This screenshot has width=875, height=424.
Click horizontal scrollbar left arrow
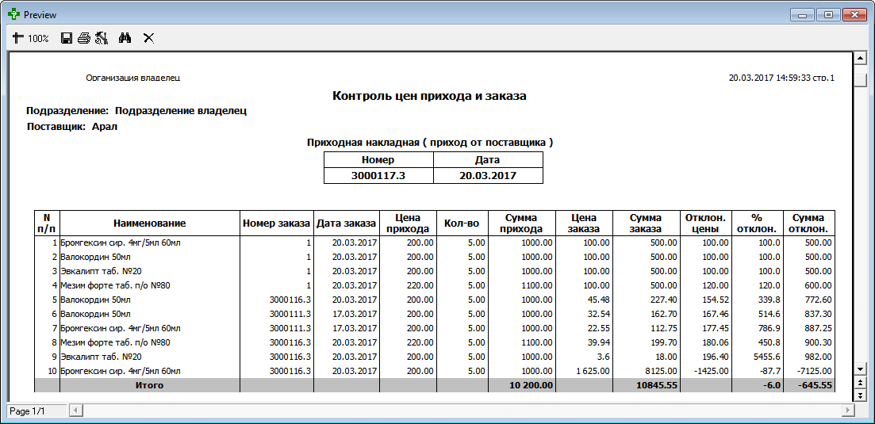coord(76,411)
